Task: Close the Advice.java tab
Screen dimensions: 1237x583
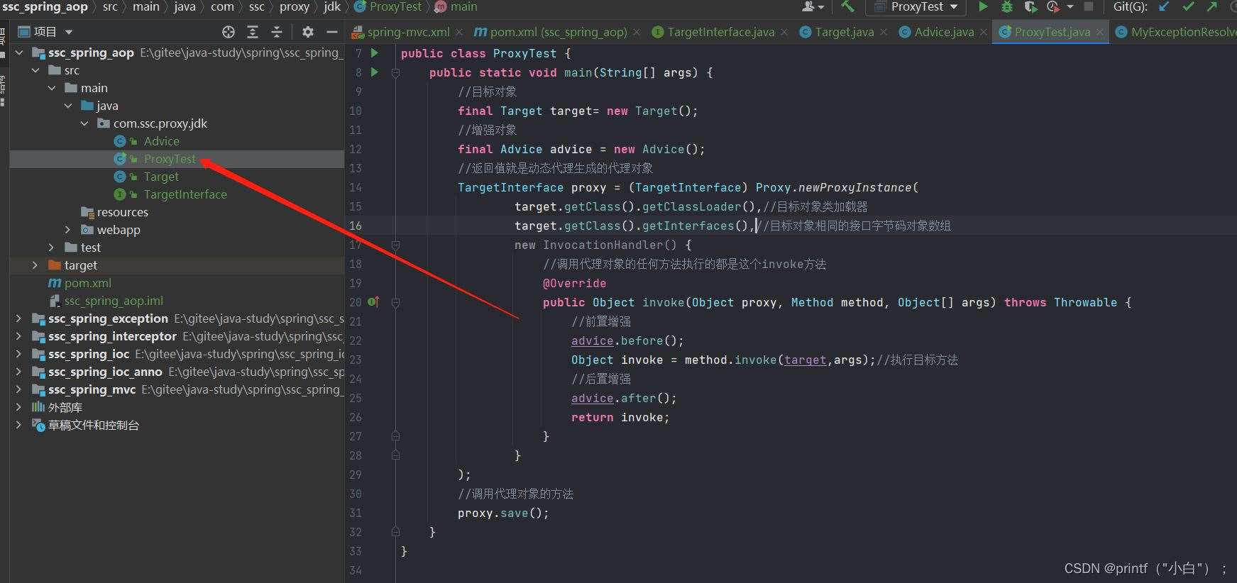Action: point(984,32)
